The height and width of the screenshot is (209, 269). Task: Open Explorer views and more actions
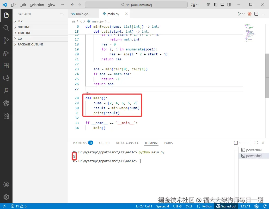(x=62, y=14)
